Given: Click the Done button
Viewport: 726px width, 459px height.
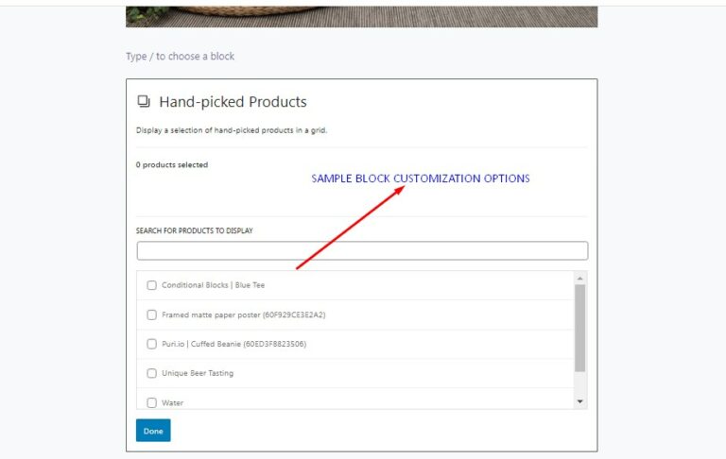Looking at the screenshot, I should coord(153,431).
